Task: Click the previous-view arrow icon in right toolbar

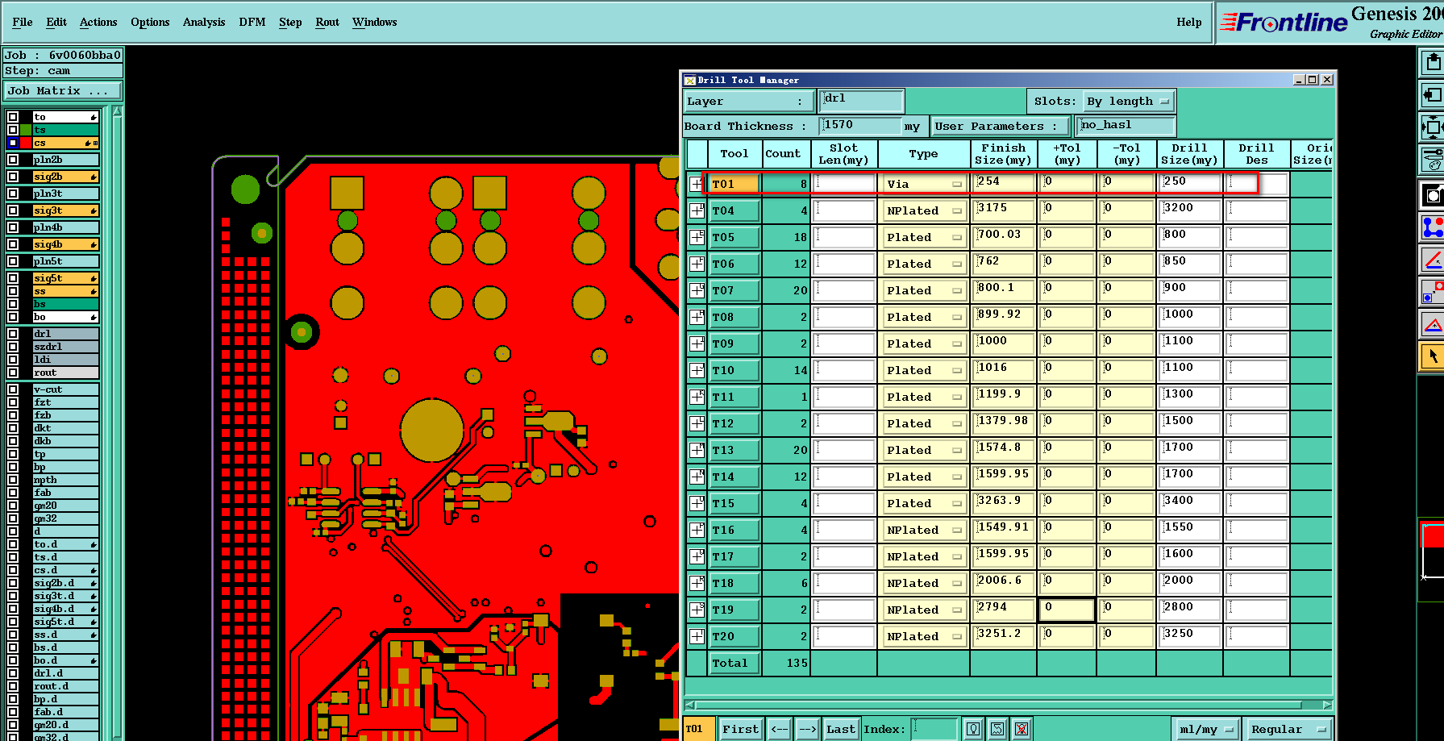Action: [x=1432, y=94]
